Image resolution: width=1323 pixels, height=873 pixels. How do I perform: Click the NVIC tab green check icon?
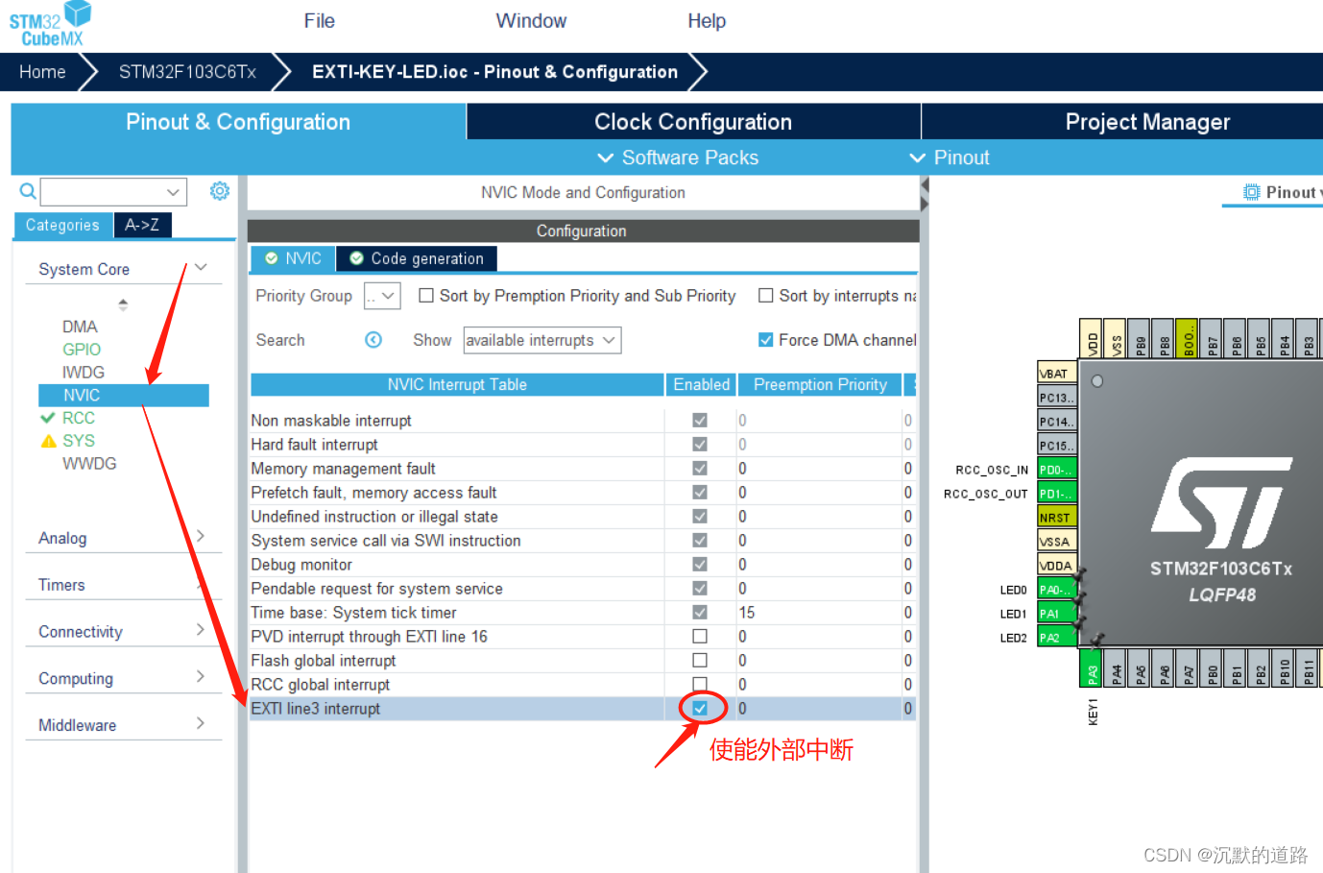(272, 258)
